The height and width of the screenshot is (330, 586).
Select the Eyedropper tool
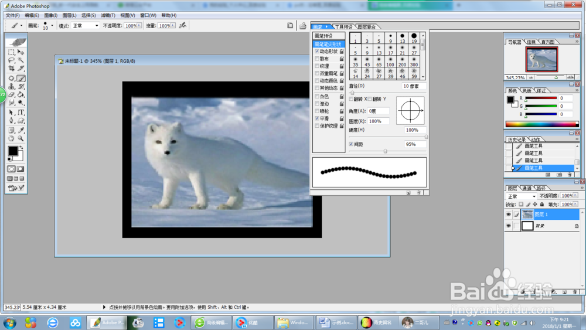[21, 131]
